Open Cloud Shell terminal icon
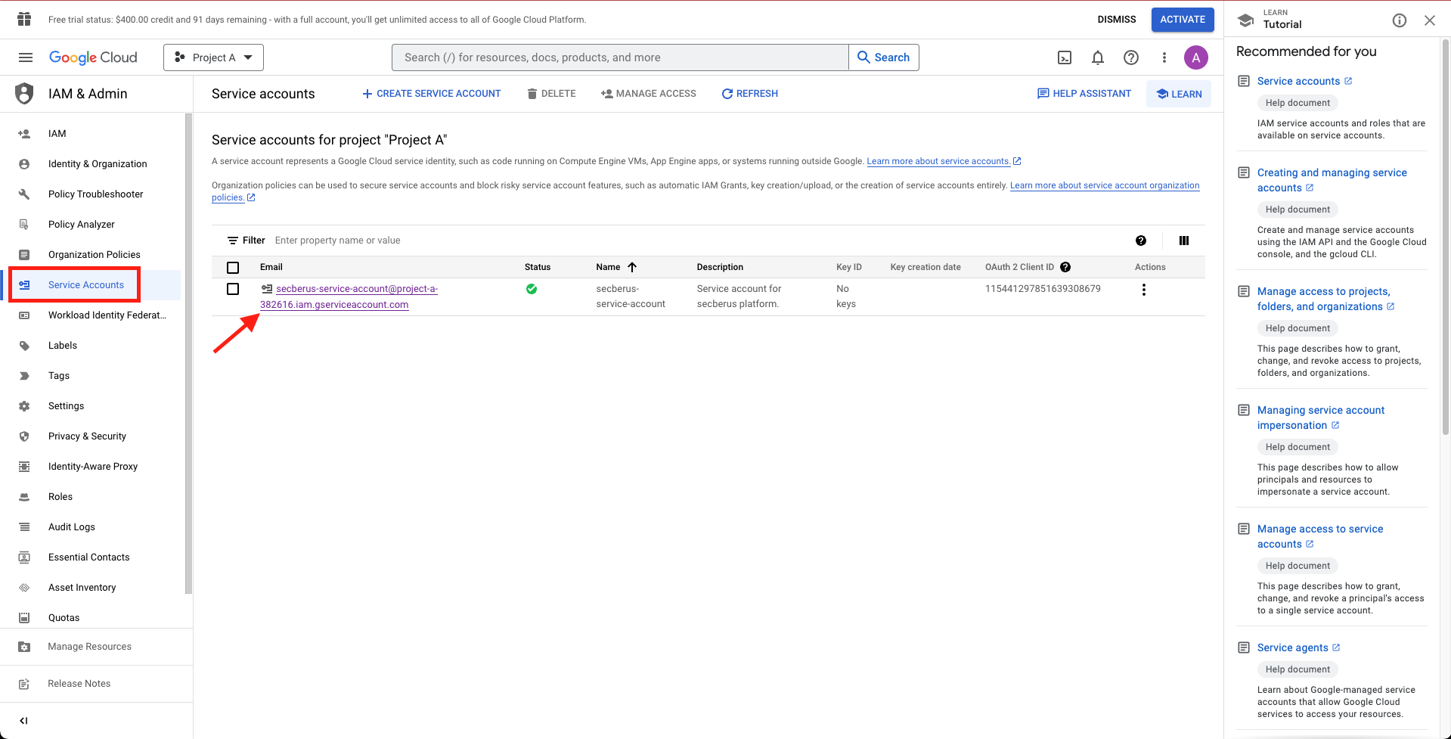 [1065, 57]
